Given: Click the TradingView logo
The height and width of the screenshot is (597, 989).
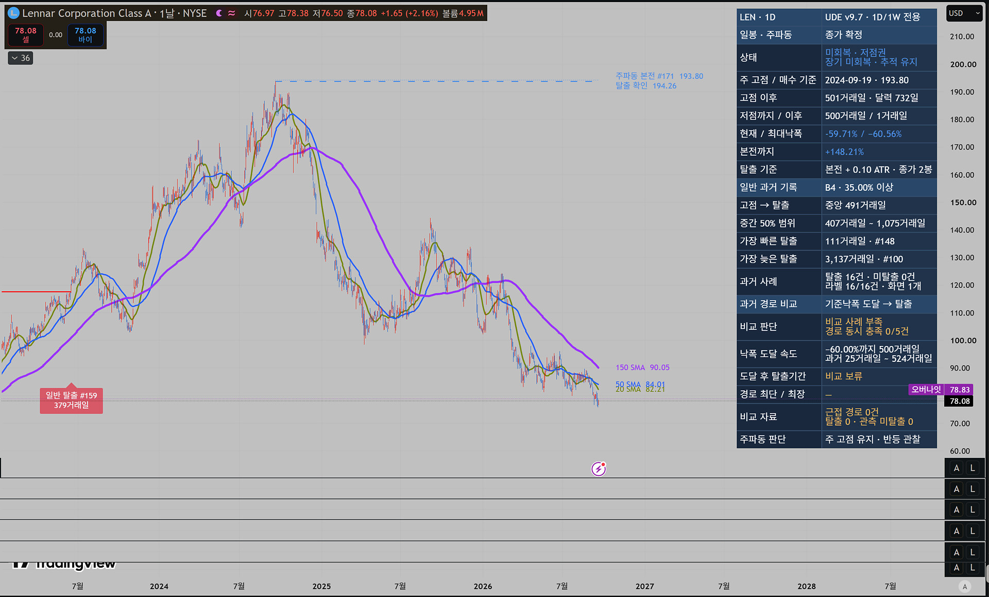Looking at the screenshot, I should (x=64, y=564).
